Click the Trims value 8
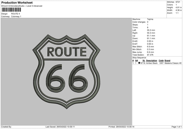Screen dimensions: 183x129 tap(148, 28)
